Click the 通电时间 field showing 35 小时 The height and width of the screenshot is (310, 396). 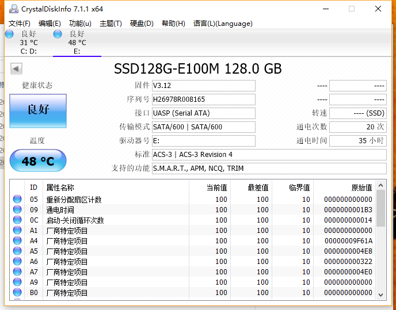coord(358,141)
